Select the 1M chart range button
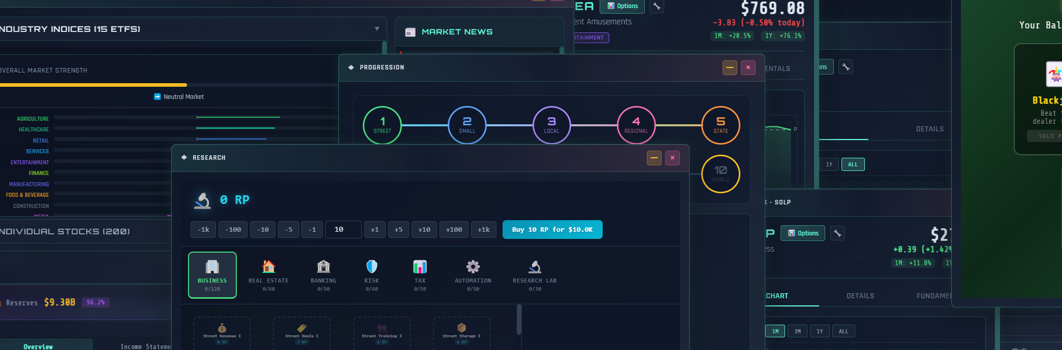This screenshot has width=1062, height=350. pos(775,331)
